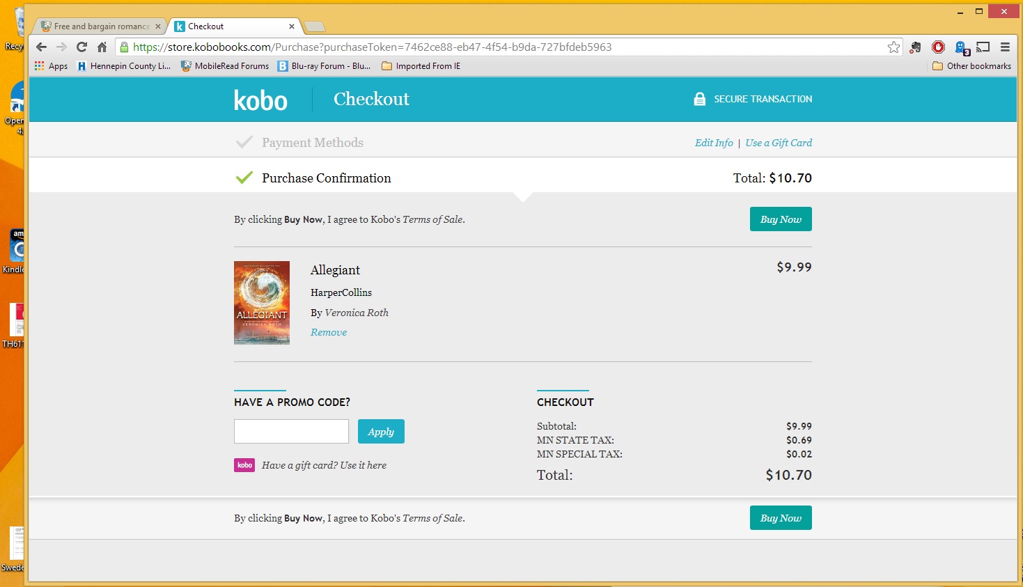
Task: Expand the Payment Methods section
Action: (313, 143)
